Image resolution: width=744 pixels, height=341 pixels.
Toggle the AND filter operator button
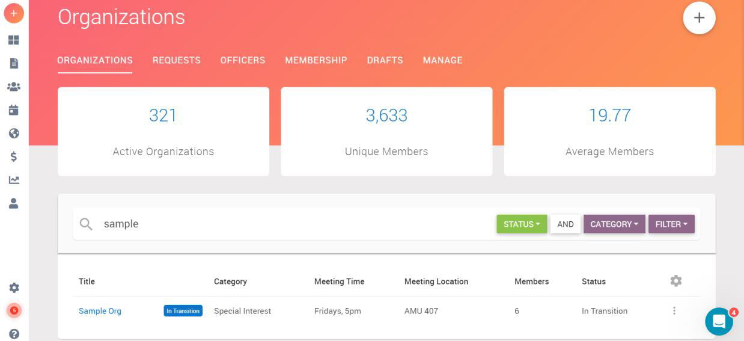tap(565, 224)
